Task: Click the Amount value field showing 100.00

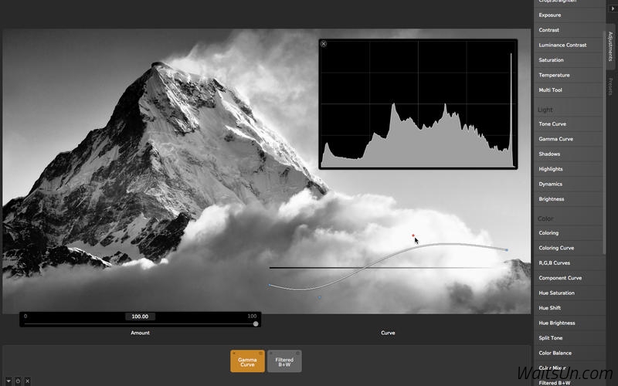Action: (x=141, y=317)
